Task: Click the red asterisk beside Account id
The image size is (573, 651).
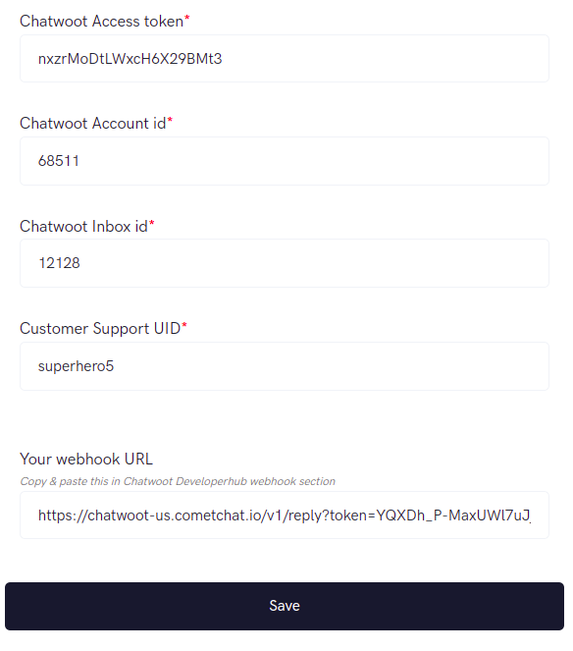Action: pyautogui.click(x=170, y=120)
